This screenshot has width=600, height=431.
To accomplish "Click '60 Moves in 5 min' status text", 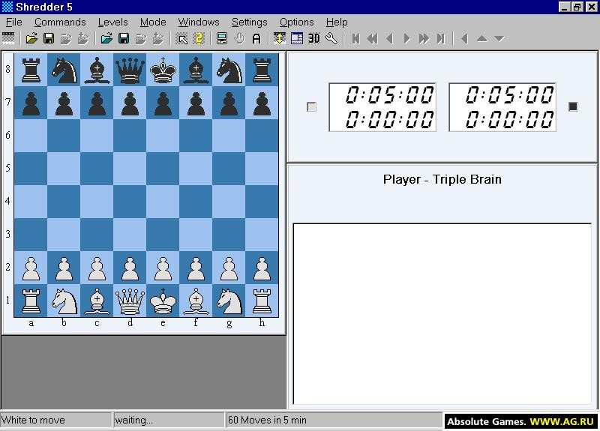I will click(267, 421).
